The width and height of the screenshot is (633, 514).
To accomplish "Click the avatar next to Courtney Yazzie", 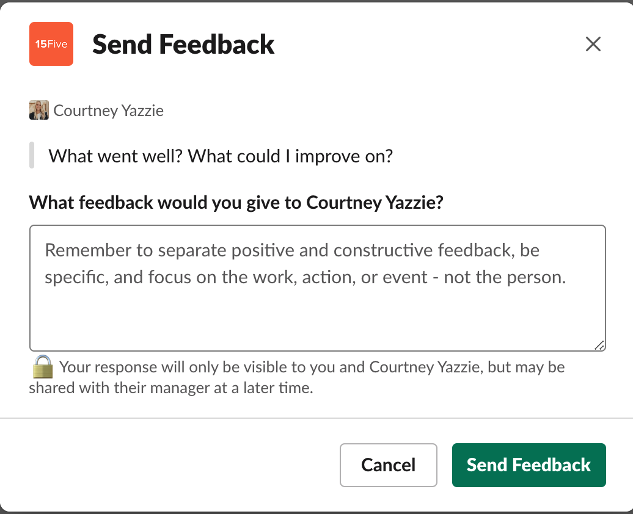I will 38,110.
